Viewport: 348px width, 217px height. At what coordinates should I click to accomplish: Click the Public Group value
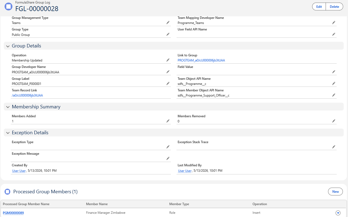(x=21, y=35)
